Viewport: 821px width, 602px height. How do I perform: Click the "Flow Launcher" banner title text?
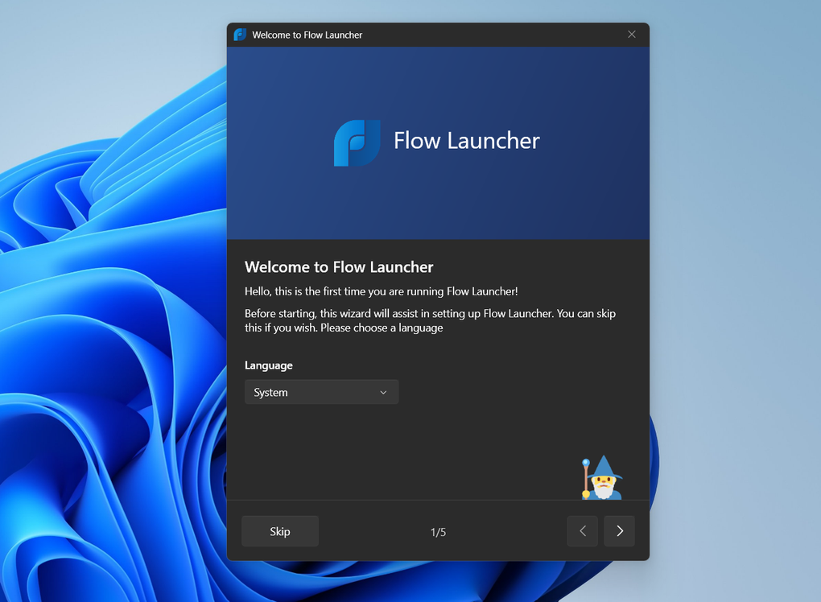pyautogui.click(x=467, y=141)
